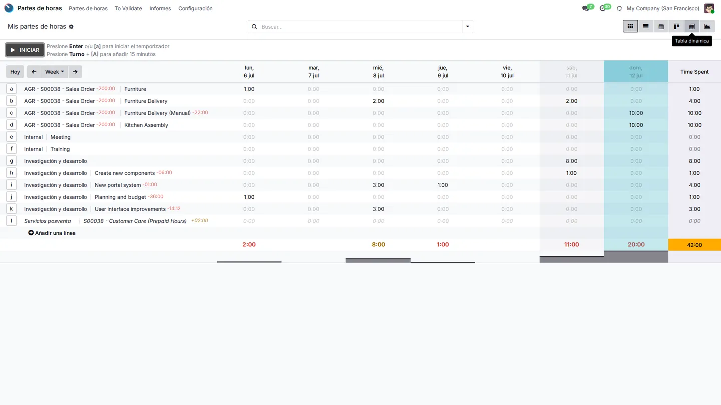
Task: Click Monday 1:00 cell for Furniture row
Action: tap(249, 89)
